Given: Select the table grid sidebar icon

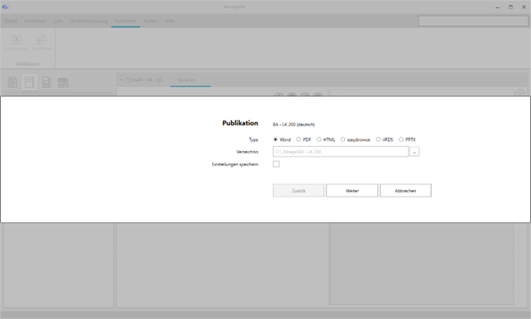Looking at the screenshot, I should click(x=63, y=83).
